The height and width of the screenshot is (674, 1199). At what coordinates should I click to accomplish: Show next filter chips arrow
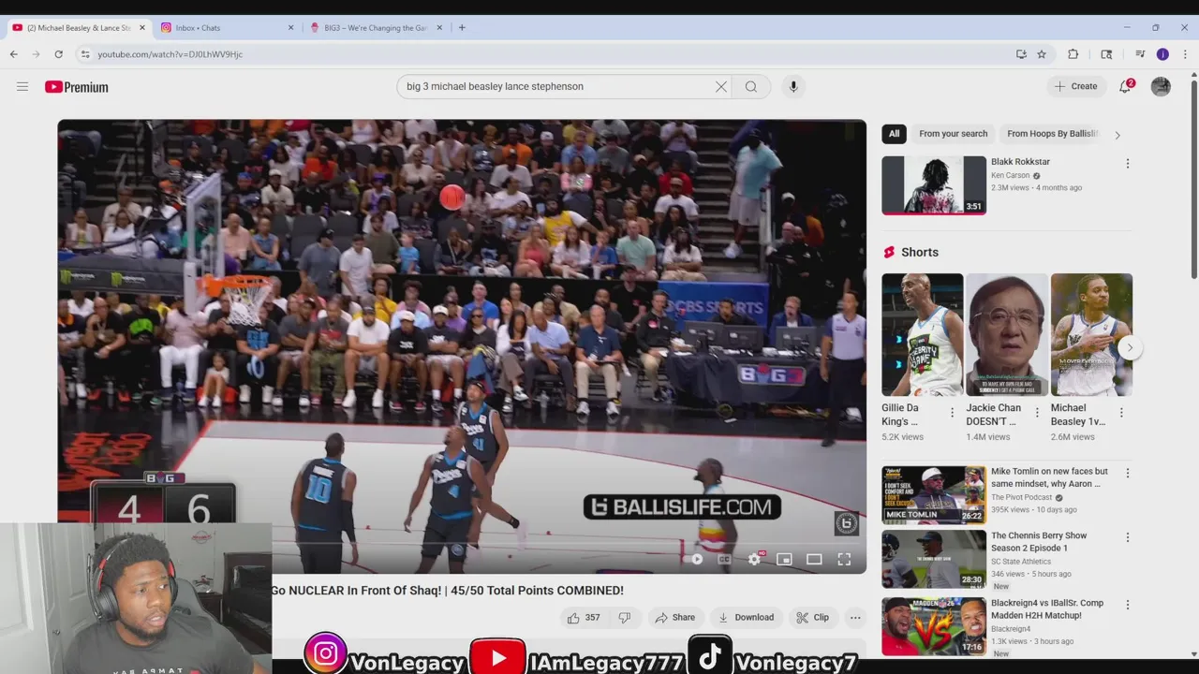1118,135
